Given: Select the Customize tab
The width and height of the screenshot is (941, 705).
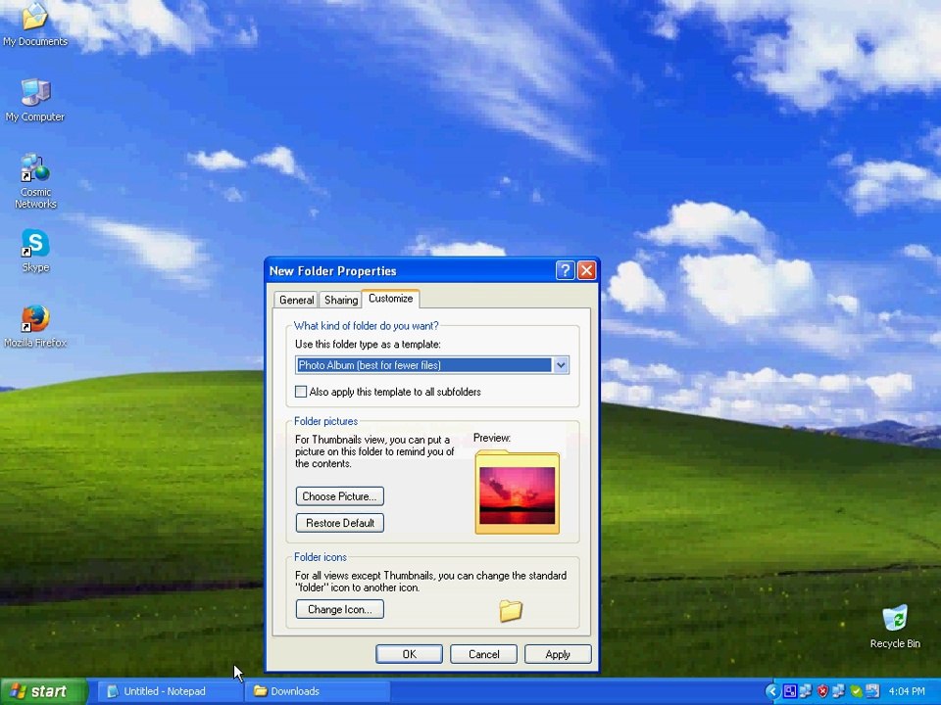Looking at the screenshot, I should [x=391, y=299].
